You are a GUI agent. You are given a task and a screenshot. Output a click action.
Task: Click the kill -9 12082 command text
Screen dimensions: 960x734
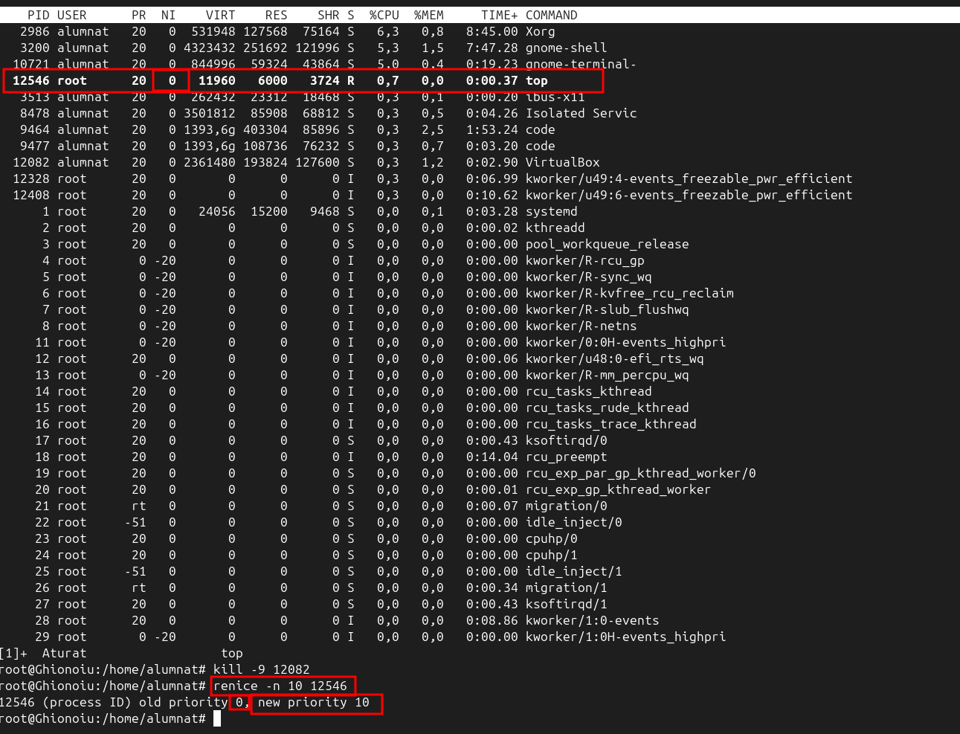click(261, 669)
